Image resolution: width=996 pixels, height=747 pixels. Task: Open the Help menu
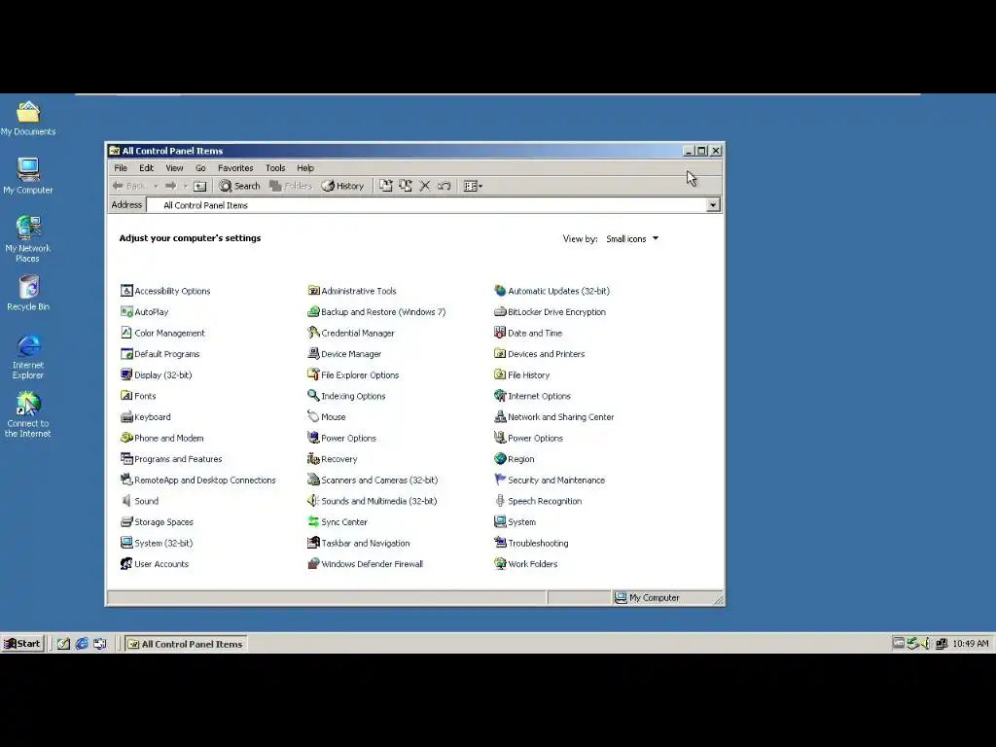coord(304,167)
